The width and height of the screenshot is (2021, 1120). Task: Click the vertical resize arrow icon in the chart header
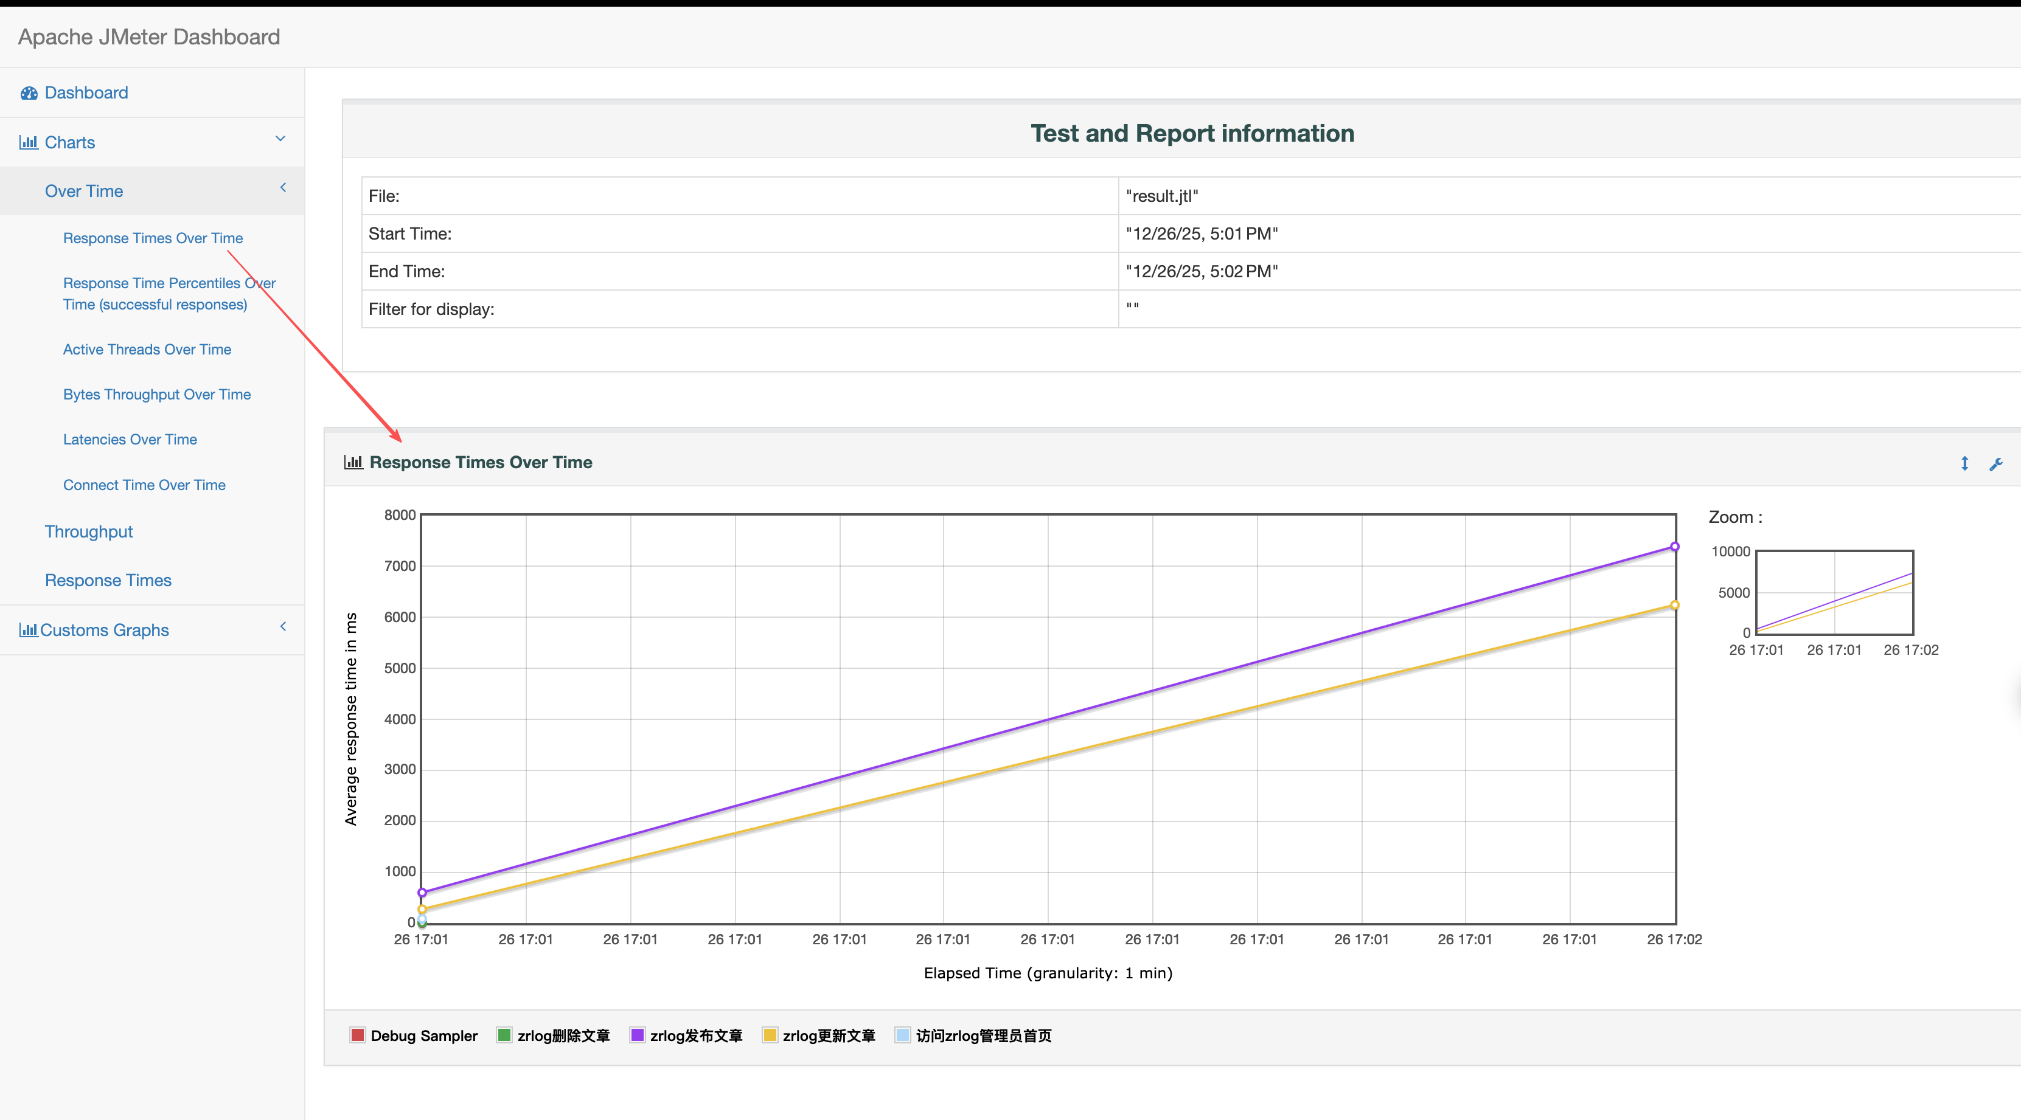1964,463
